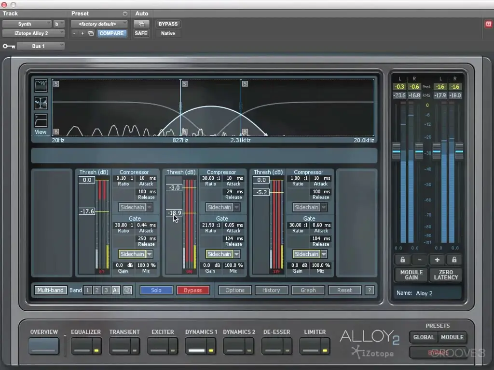Click the band 2 gate threshold -18.9 handle
Screen dimensions: 494x370
tap(174, 213)
